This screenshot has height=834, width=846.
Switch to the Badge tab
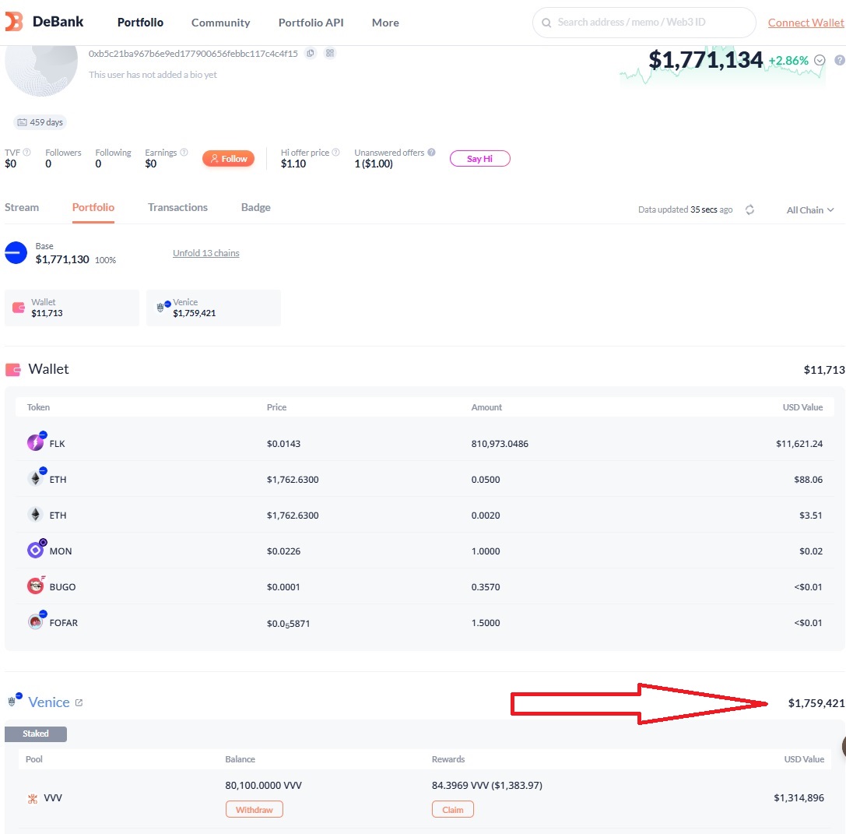[256, 207]
